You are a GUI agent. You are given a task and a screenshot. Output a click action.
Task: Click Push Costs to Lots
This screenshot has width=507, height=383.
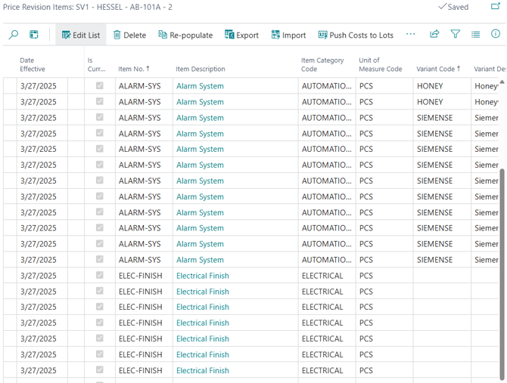(x=356, y=35)
